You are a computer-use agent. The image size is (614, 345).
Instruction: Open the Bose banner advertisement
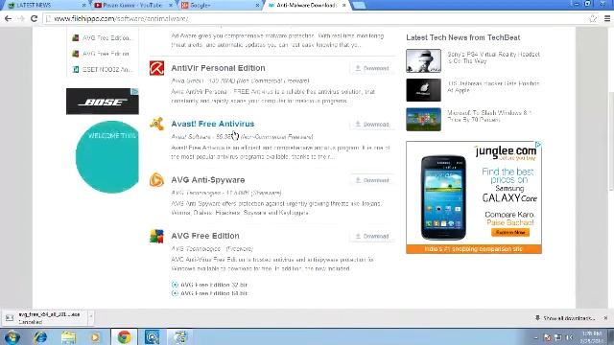pyautogui.click(x=103, y=102)
